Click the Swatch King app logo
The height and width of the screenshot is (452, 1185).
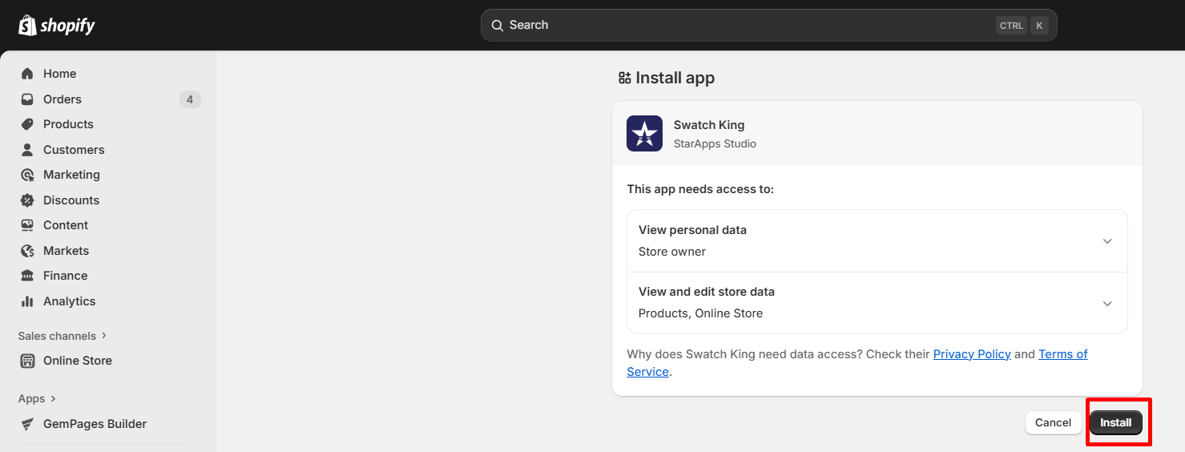[644, 134]
